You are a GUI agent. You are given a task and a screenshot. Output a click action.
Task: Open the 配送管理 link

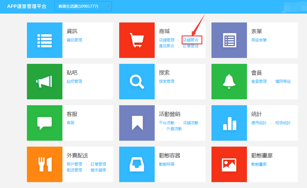point(75,170)
